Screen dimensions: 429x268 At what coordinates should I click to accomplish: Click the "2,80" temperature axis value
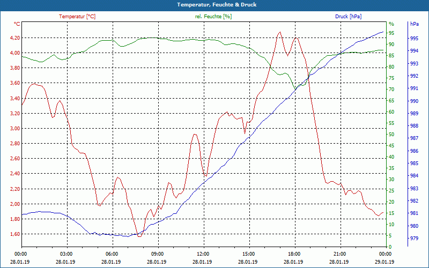pyautogui.click(x=15, y=143)
